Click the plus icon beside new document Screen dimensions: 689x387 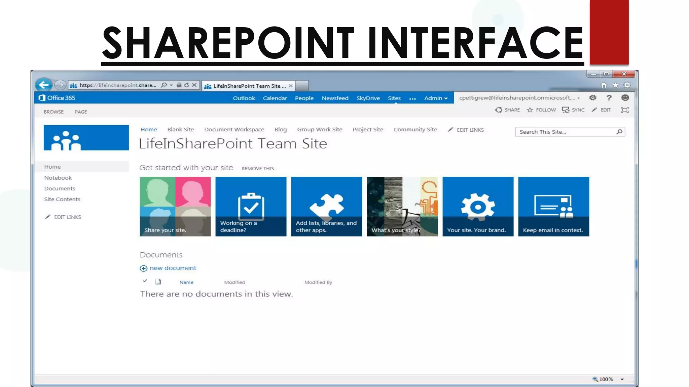[x=143, y=268]
